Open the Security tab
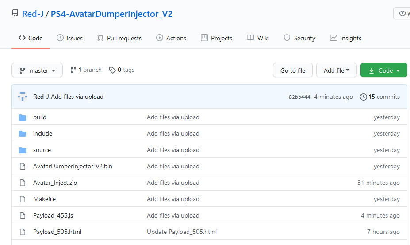The width and height of the screenshot is (410, 245). (x=299, y=38)
